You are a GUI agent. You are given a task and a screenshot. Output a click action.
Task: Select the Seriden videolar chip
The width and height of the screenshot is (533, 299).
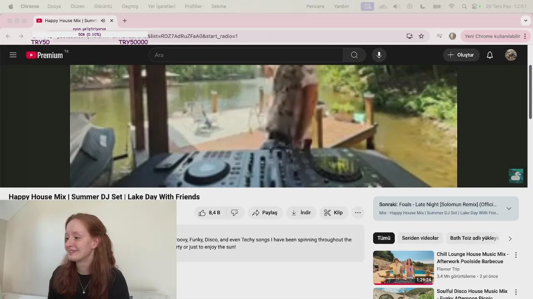click(420, 238)
